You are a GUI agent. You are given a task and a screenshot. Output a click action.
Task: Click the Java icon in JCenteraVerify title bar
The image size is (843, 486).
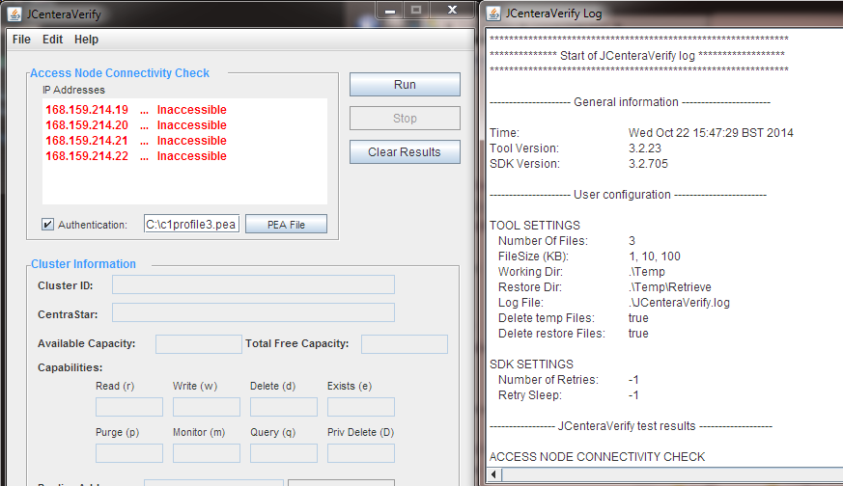14,13
